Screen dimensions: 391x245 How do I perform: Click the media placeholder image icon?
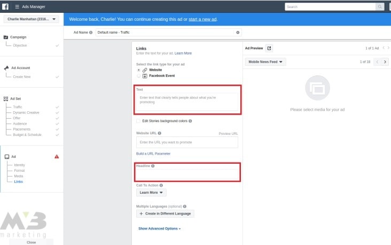(x=317, y=88)
